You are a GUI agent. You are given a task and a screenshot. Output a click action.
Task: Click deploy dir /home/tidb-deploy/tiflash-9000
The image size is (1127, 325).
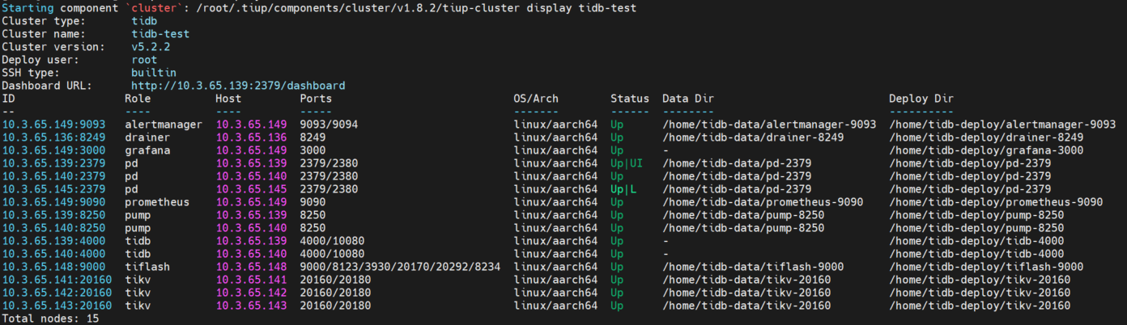[x=986, y=267]
